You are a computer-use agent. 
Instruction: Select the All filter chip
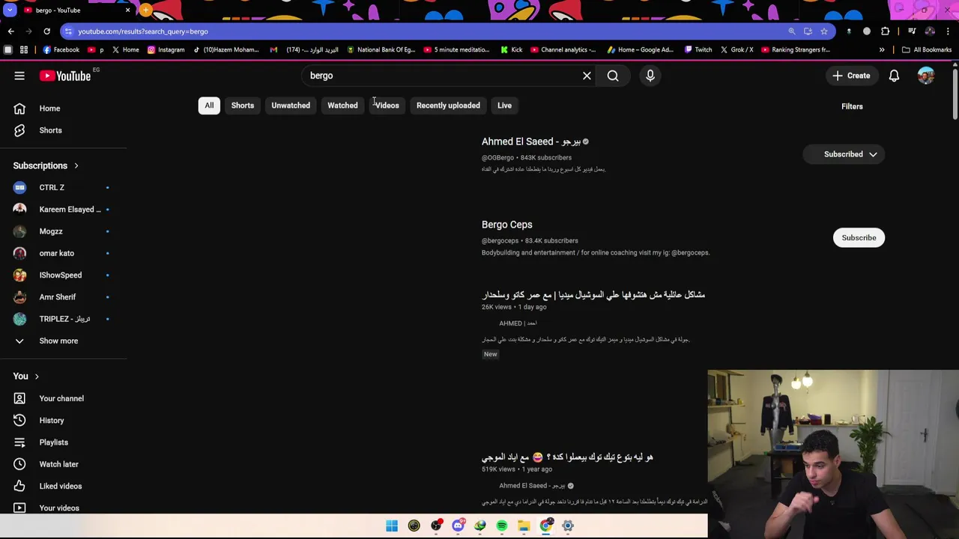tap(209, 106)
